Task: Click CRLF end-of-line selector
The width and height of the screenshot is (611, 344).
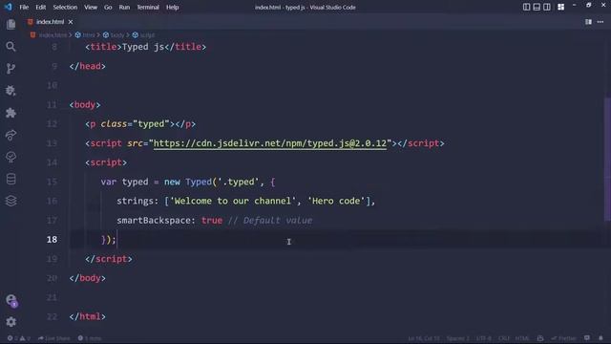Action: pos(504,338)
